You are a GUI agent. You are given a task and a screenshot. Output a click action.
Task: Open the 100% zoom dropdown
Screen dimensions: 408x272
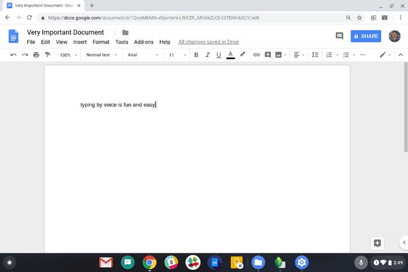(x=68, y=55)
